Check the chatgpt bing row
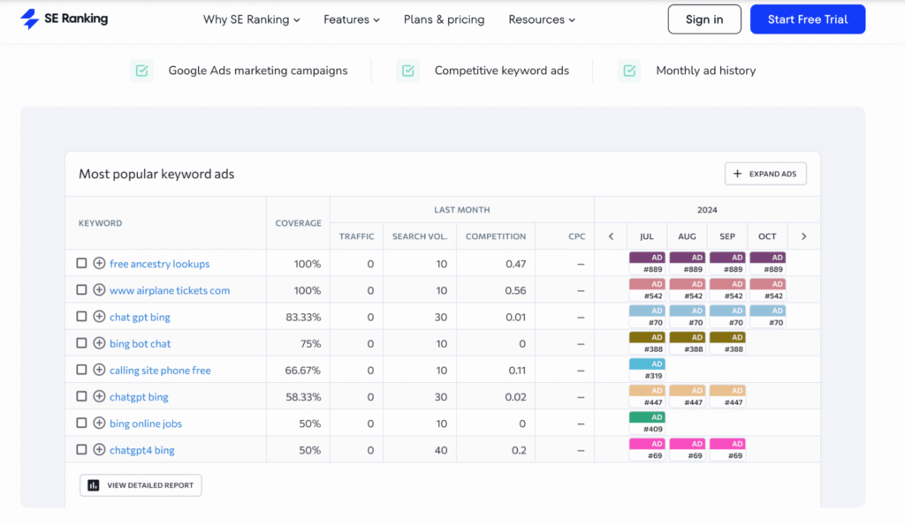The height and width of the screenshot is (525, 905). [x=81, y=396]
